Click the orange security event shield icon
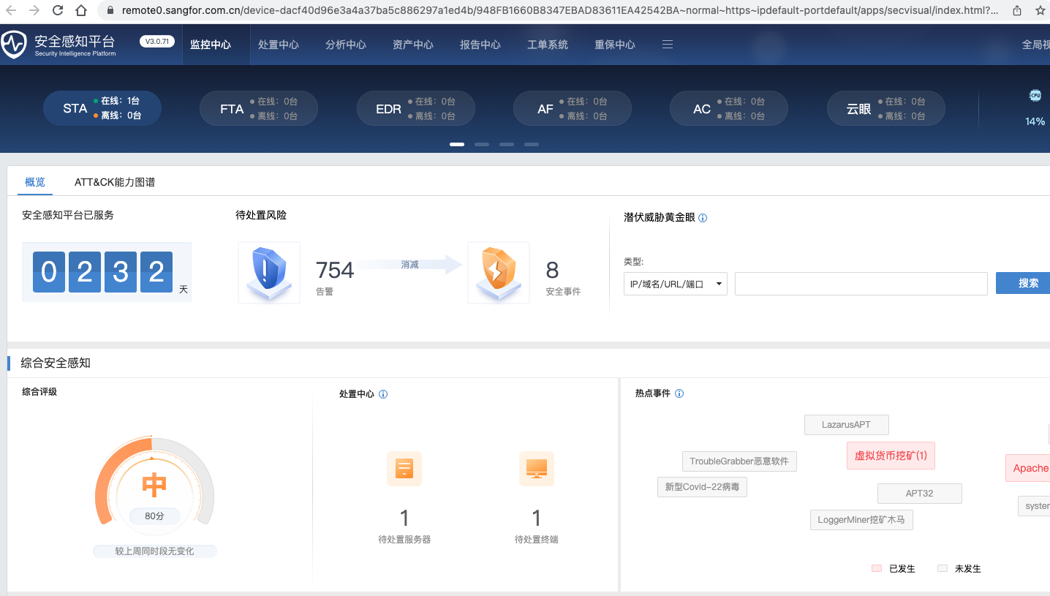This screenshot has height=596, width=1050. coord(499,272)
